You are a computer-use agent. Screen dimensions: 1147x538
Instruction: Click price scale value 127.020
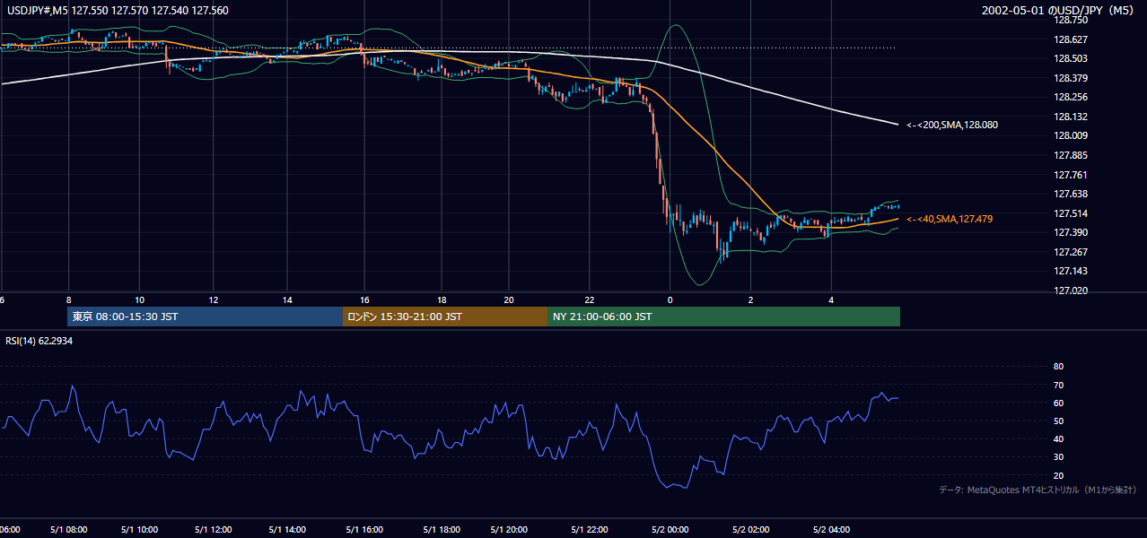[x=1071, y=291]
